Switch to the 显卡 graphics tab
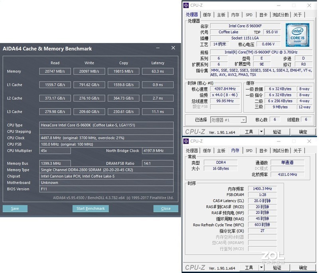This screenshot has width=319, height=273. point(262,14)
